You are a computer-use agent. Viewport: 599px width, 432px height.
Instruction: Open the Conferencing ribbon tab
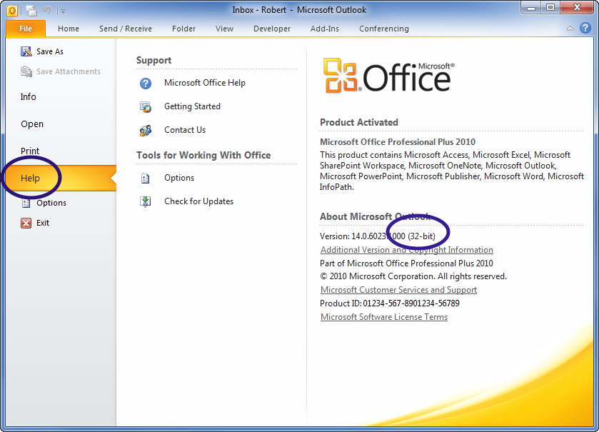click(x=384, y=29)
